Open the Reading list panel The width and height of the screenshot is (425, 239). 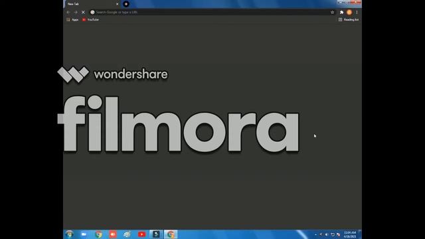click(x=349, y=19)
